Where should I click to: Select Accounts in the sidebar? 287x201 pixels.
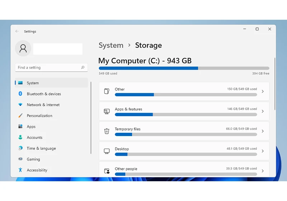tap(51, 137)
